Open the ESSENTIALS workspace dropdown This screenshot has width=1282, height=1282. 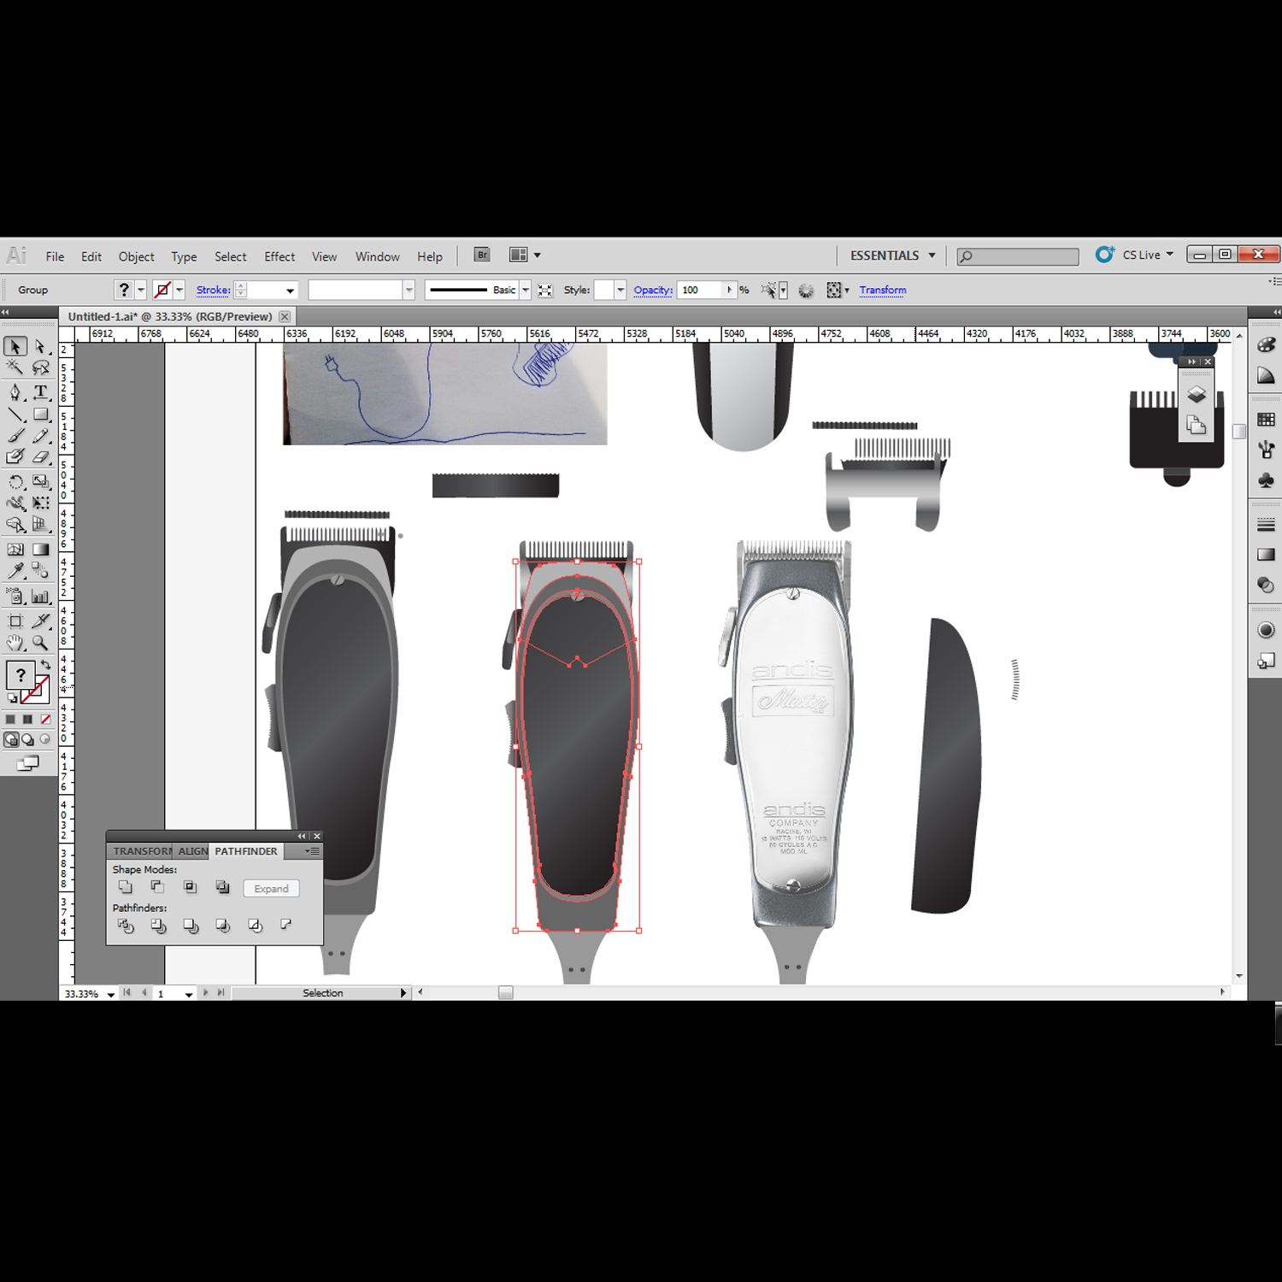tap(892, 256)
